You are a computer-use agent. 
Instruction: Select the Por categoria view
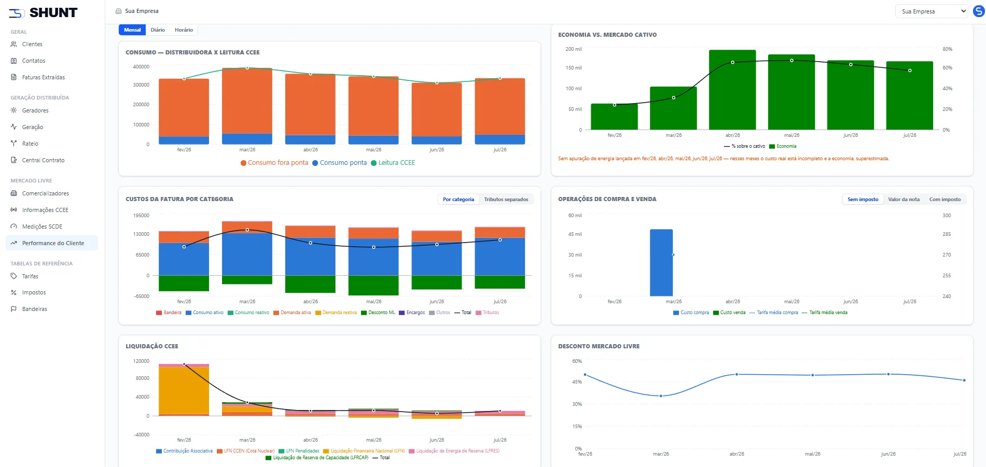point(459,200)
